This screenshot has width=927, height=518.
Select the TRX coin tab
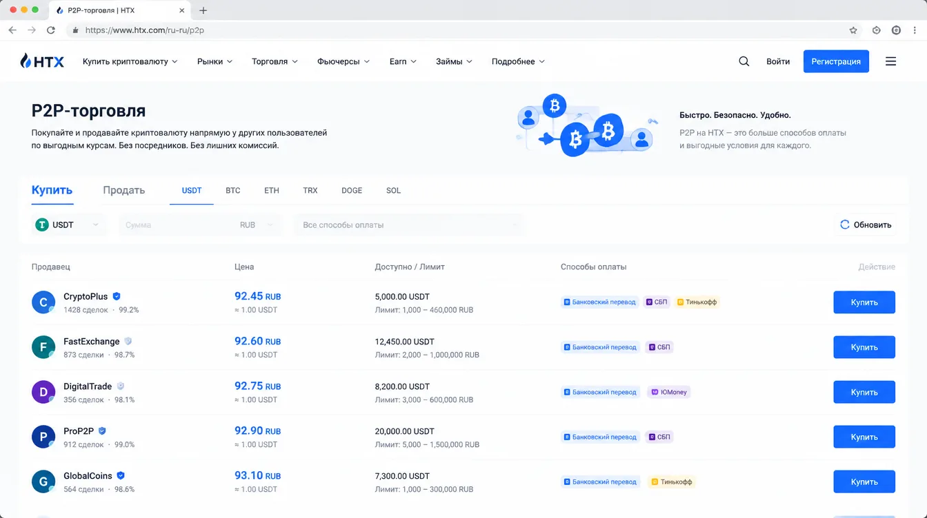pyautogui.click(x=310, y=190)
